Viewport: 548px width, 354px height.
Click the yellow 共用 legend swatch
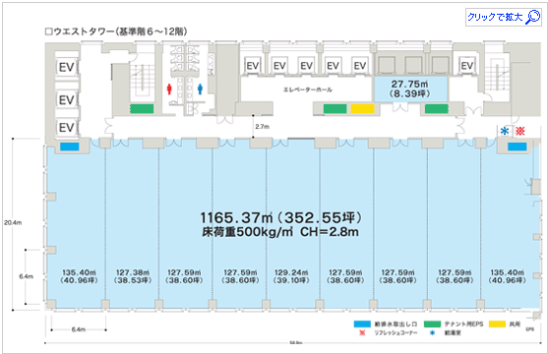tap(497, 324)
